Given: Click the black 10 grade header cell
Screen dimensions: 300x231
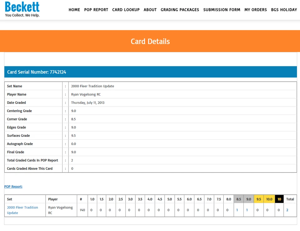Looking at the screenshot, I should coord(279,199).
